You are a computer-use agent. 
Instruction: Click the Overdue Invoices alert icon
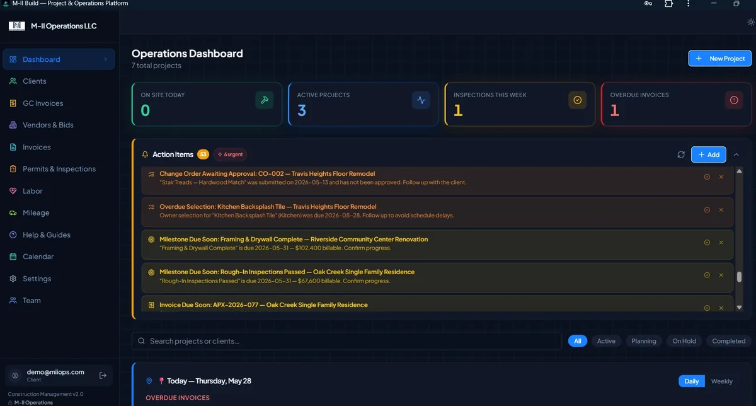(x=734, y=100)
